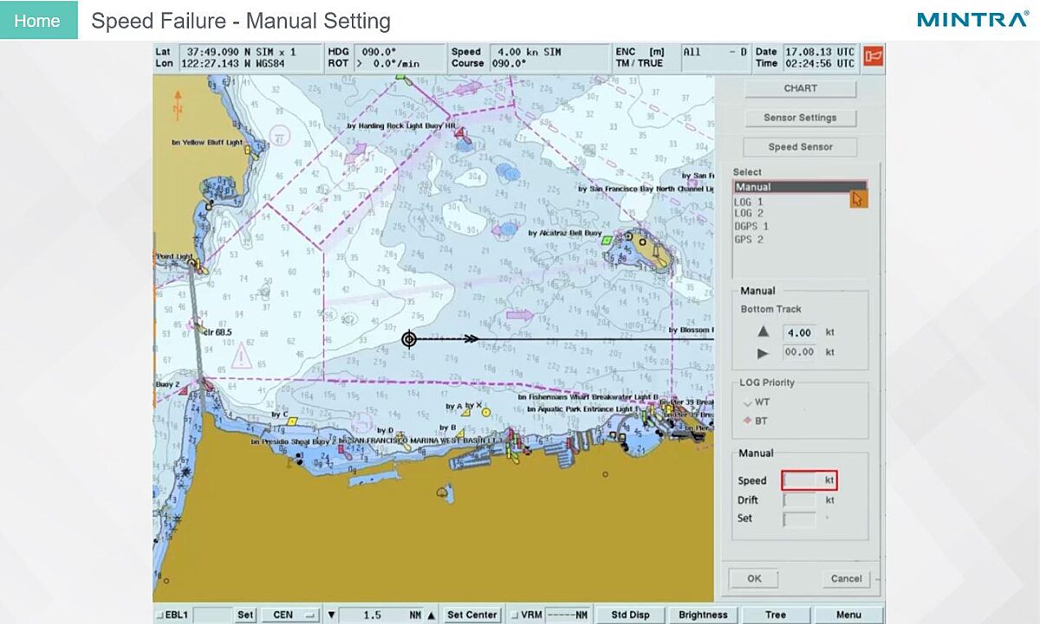Image resolution: width=1040 pixels, height=624 pixels.
Task: Select LOG 2 in sensor list
Action: (x=749, y=213)
